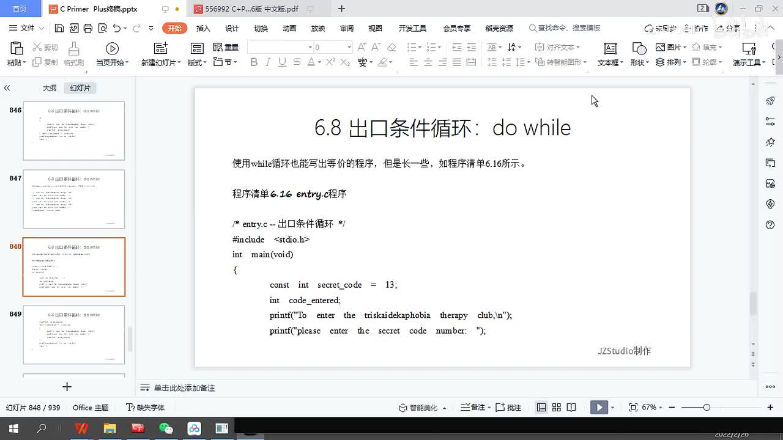This screenshot has width=783, height=440.
Task: Toggle Italic formatting
Action: [268, 62]
